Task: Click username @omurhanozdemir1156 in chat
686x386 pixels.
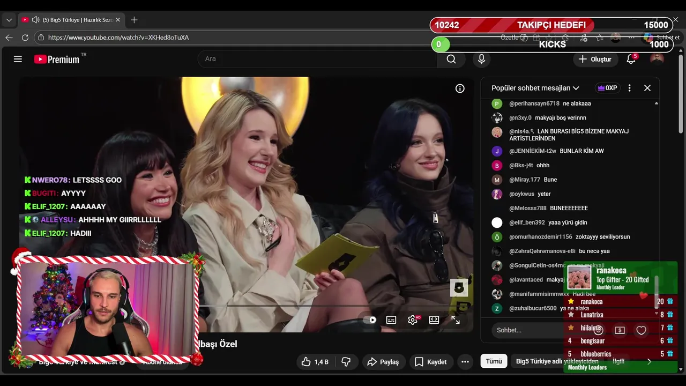Action: tap(541, 237)
